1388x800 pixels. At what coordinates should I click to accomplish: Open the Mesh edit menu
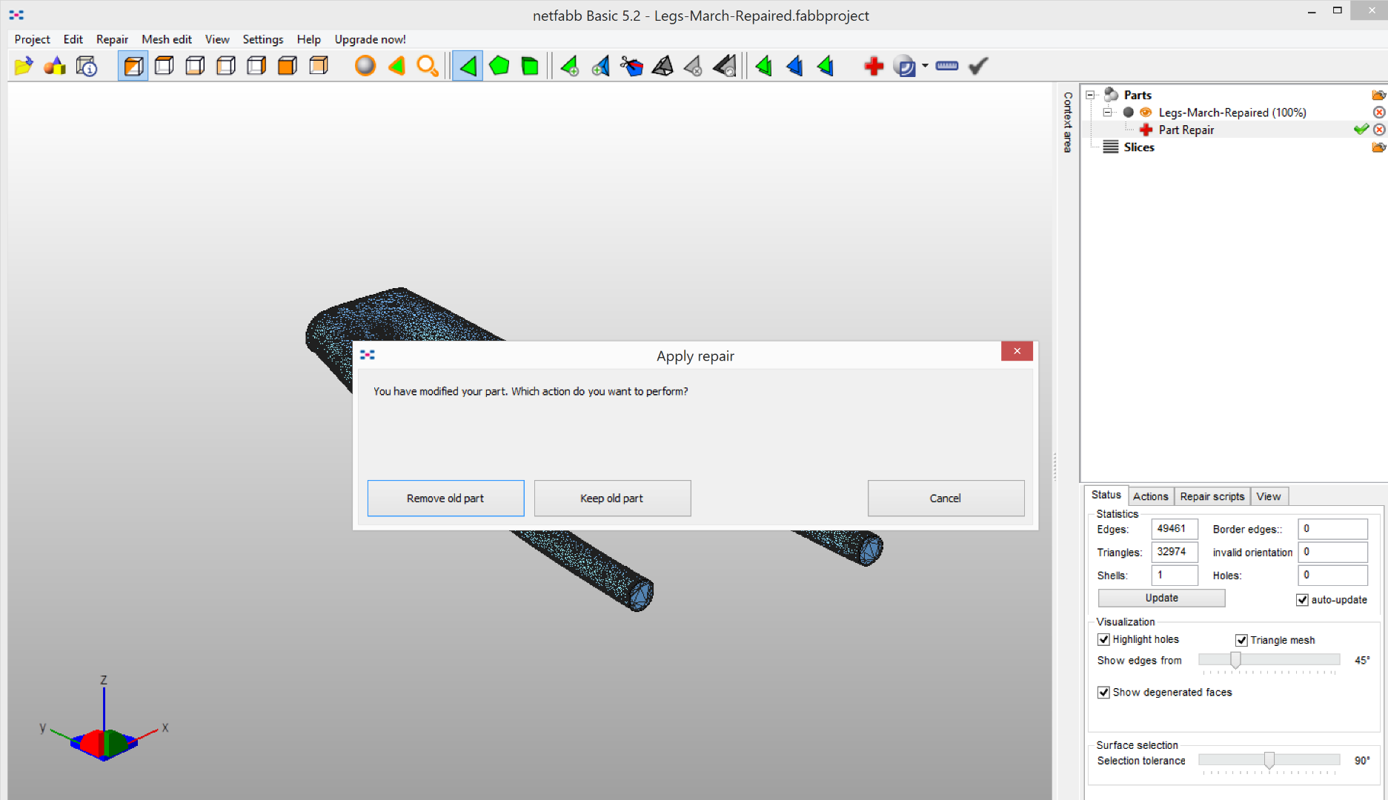tap(167, 39)
